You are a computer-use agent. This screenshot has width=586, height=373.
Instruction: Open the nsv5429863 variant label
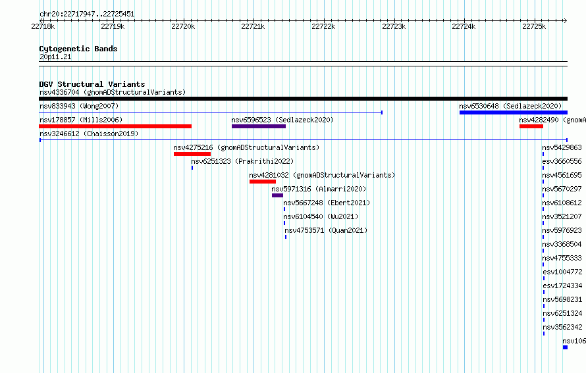click(562, 147)
